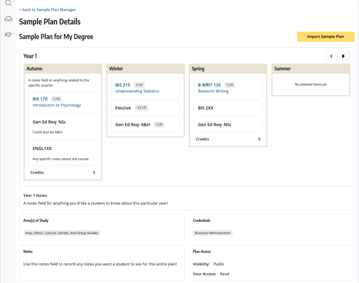Click Import Sample Plan button
The image size is (359, 283).
click(x=326, y=37)
